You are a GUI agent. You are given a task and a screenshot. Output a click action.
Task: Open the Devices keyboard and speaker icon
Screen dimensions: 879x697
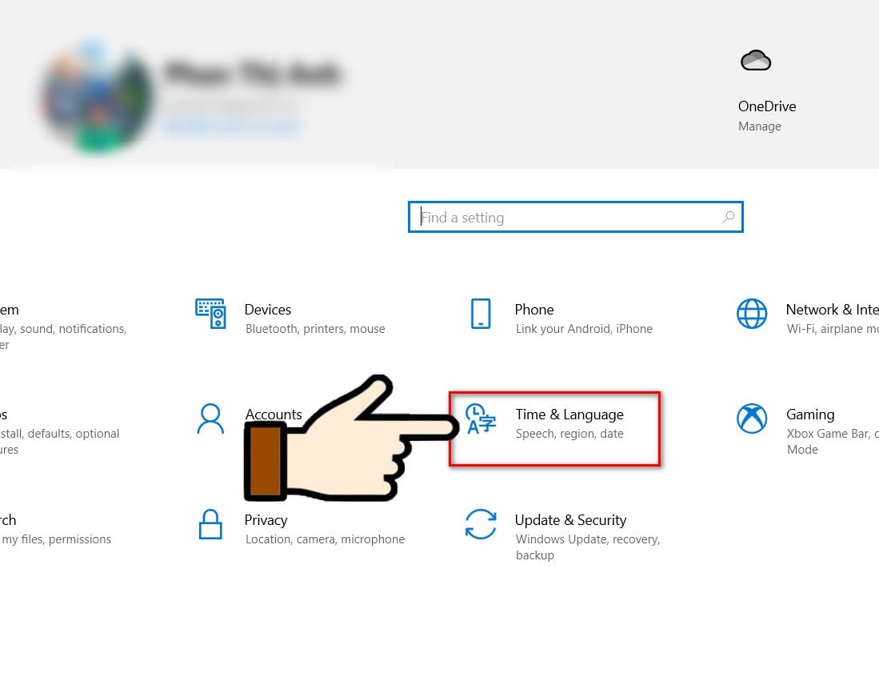(x=211, y=314)
